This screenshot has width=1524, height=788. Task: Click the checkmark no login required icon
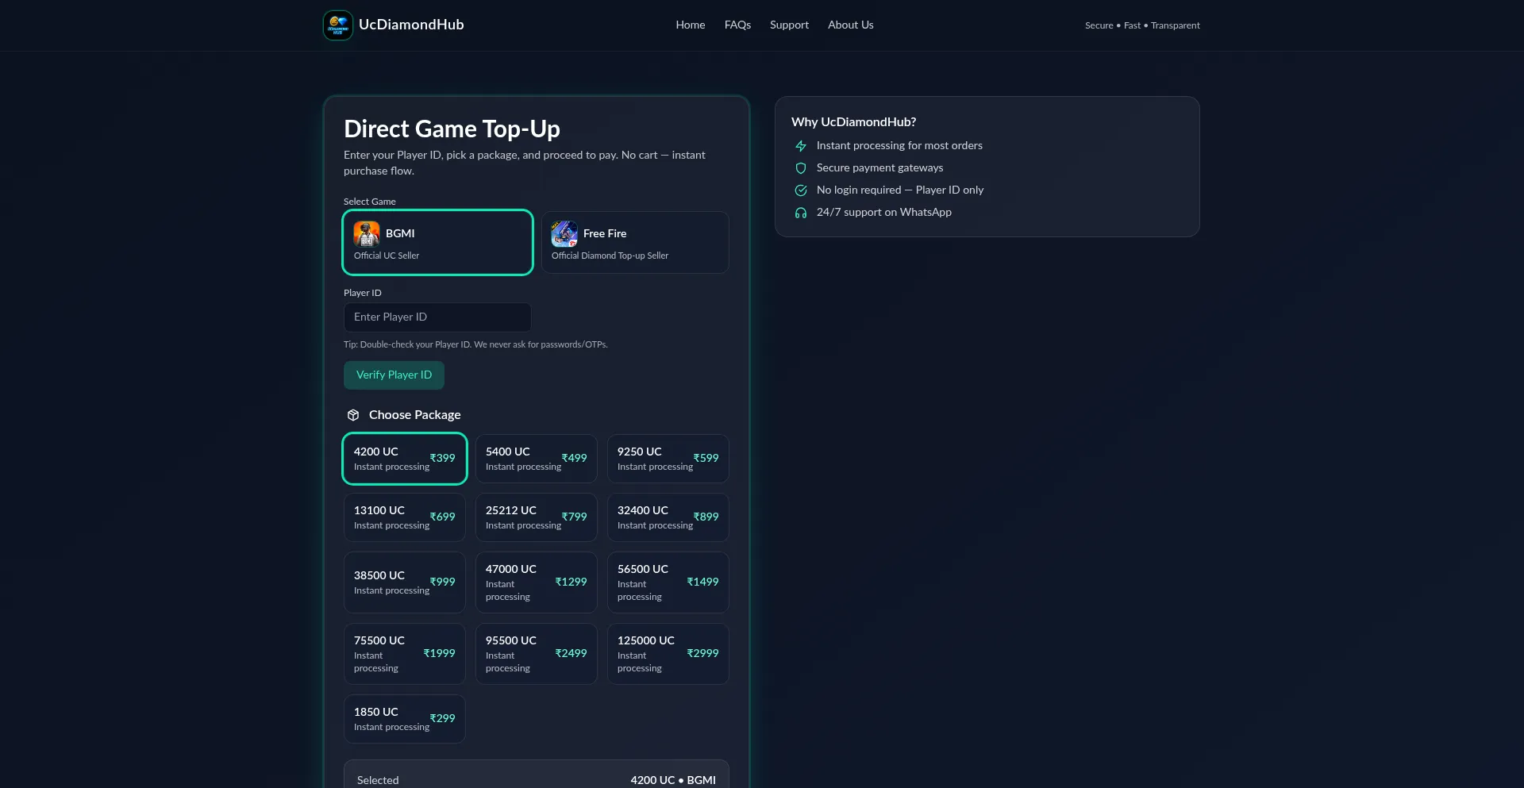[801, 190]
